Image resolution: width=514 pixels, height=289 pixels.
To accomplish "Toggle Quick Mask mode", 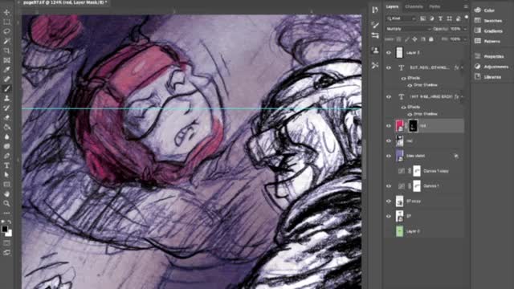I will 6,243.
